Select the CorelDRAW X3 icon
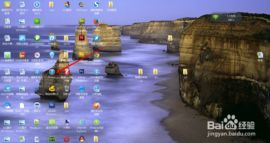The height and width of the screenshot is (143, 270). 37,38
